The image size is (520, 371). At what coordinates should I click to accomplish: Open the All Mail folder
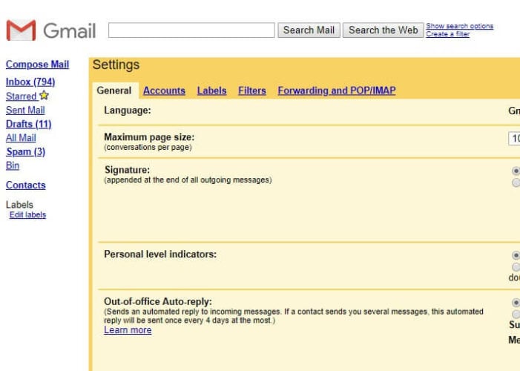[x=21, y=138]
